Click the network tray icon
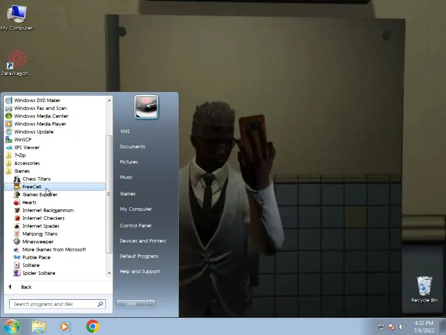The width and height of the screenshot is (446, 335). (381, 327)
